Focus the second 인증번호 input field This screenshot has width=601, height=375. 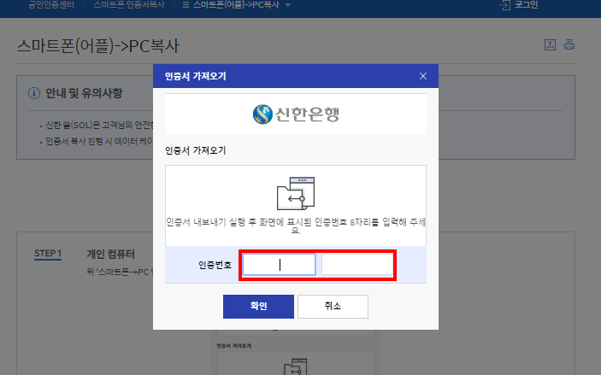pyautogui.click(x=357, y=264)
